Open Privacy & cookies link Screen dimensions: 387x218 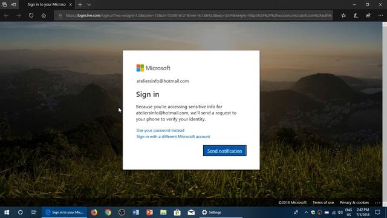click(354, 202)
